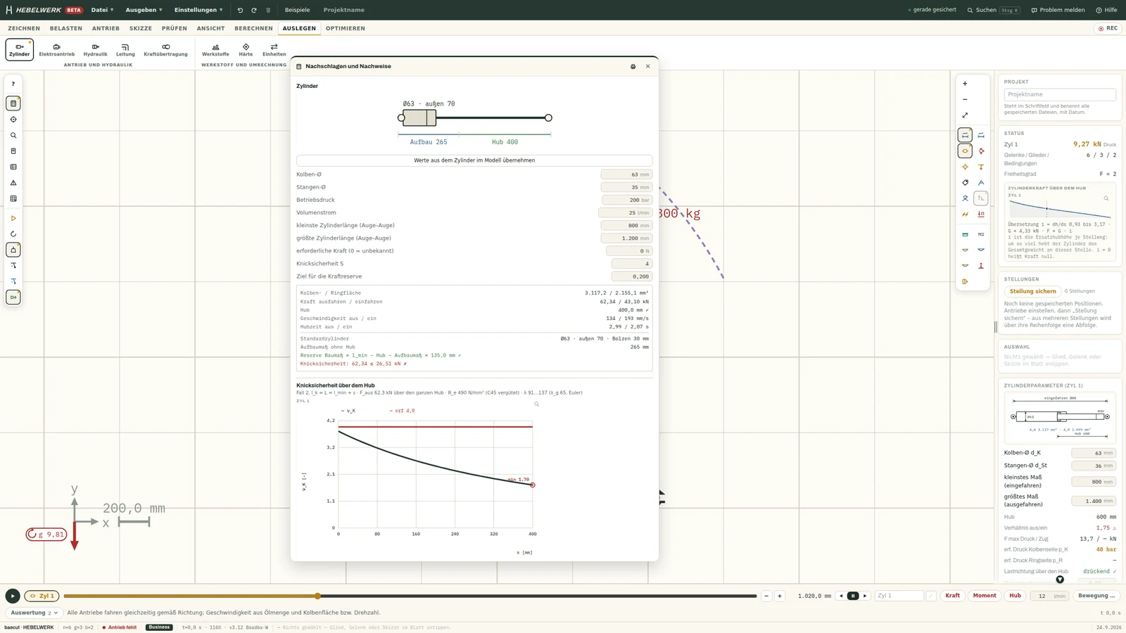Open the Einstellungen dropdown menu

[198, 10]
